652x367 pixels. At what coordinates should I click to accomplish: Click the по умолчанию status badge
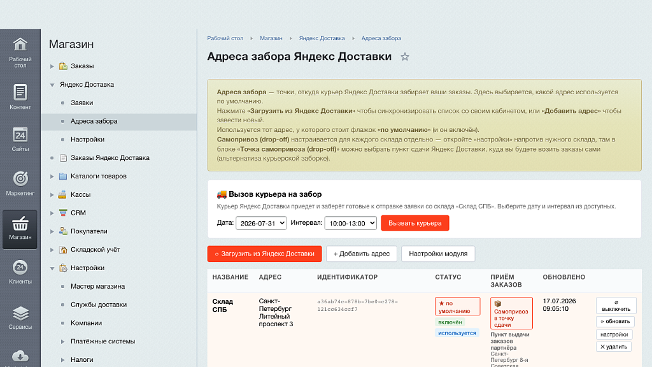[457, 306]
